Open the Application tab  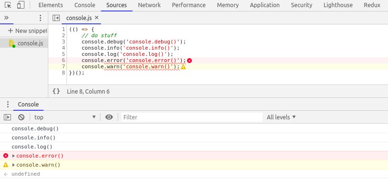pyautogui.click(x=265, y=5)
